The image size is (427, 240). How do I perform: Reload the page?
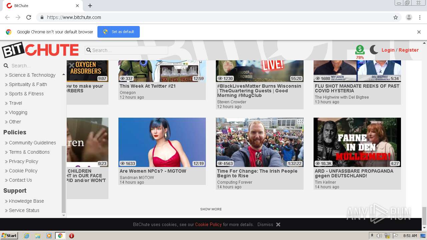[x=29, y=17]
